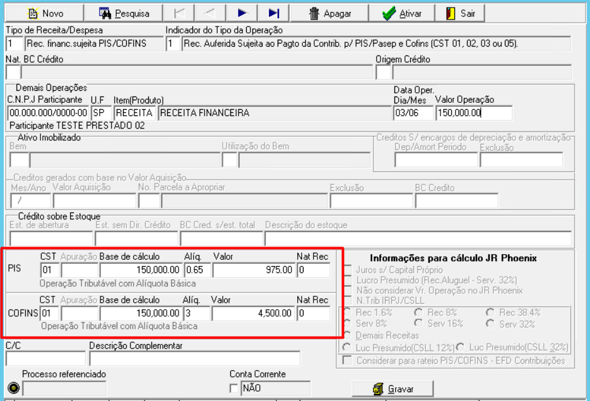
Task: Toggle Conta Corrente checkbox
Action: coord(233,388)
